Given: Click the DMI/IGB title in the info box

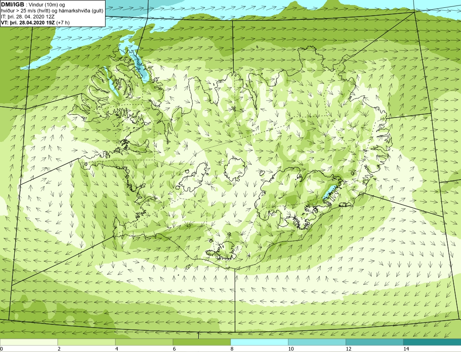Looking at the screenshot, I should click(x=12, y=5).
